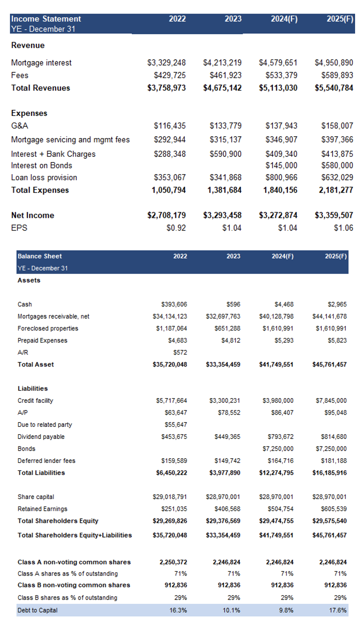Select 2022 EPS value $0.92
Image resolution: width=364 pixels, height=631 pixels.
176,228
